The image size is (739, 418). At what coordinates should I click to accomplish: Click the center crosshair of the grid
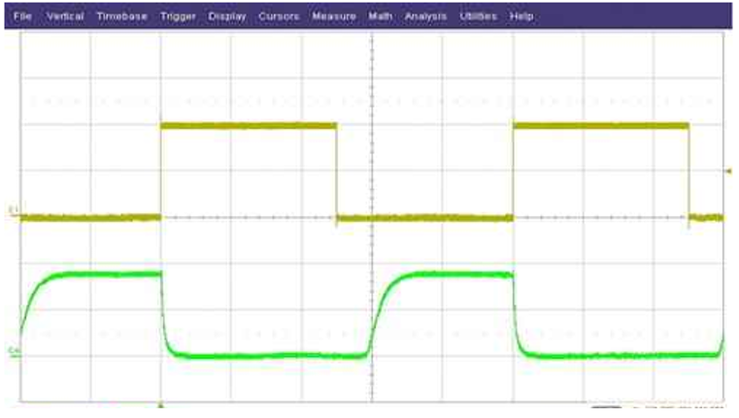[x=372, y=218]
